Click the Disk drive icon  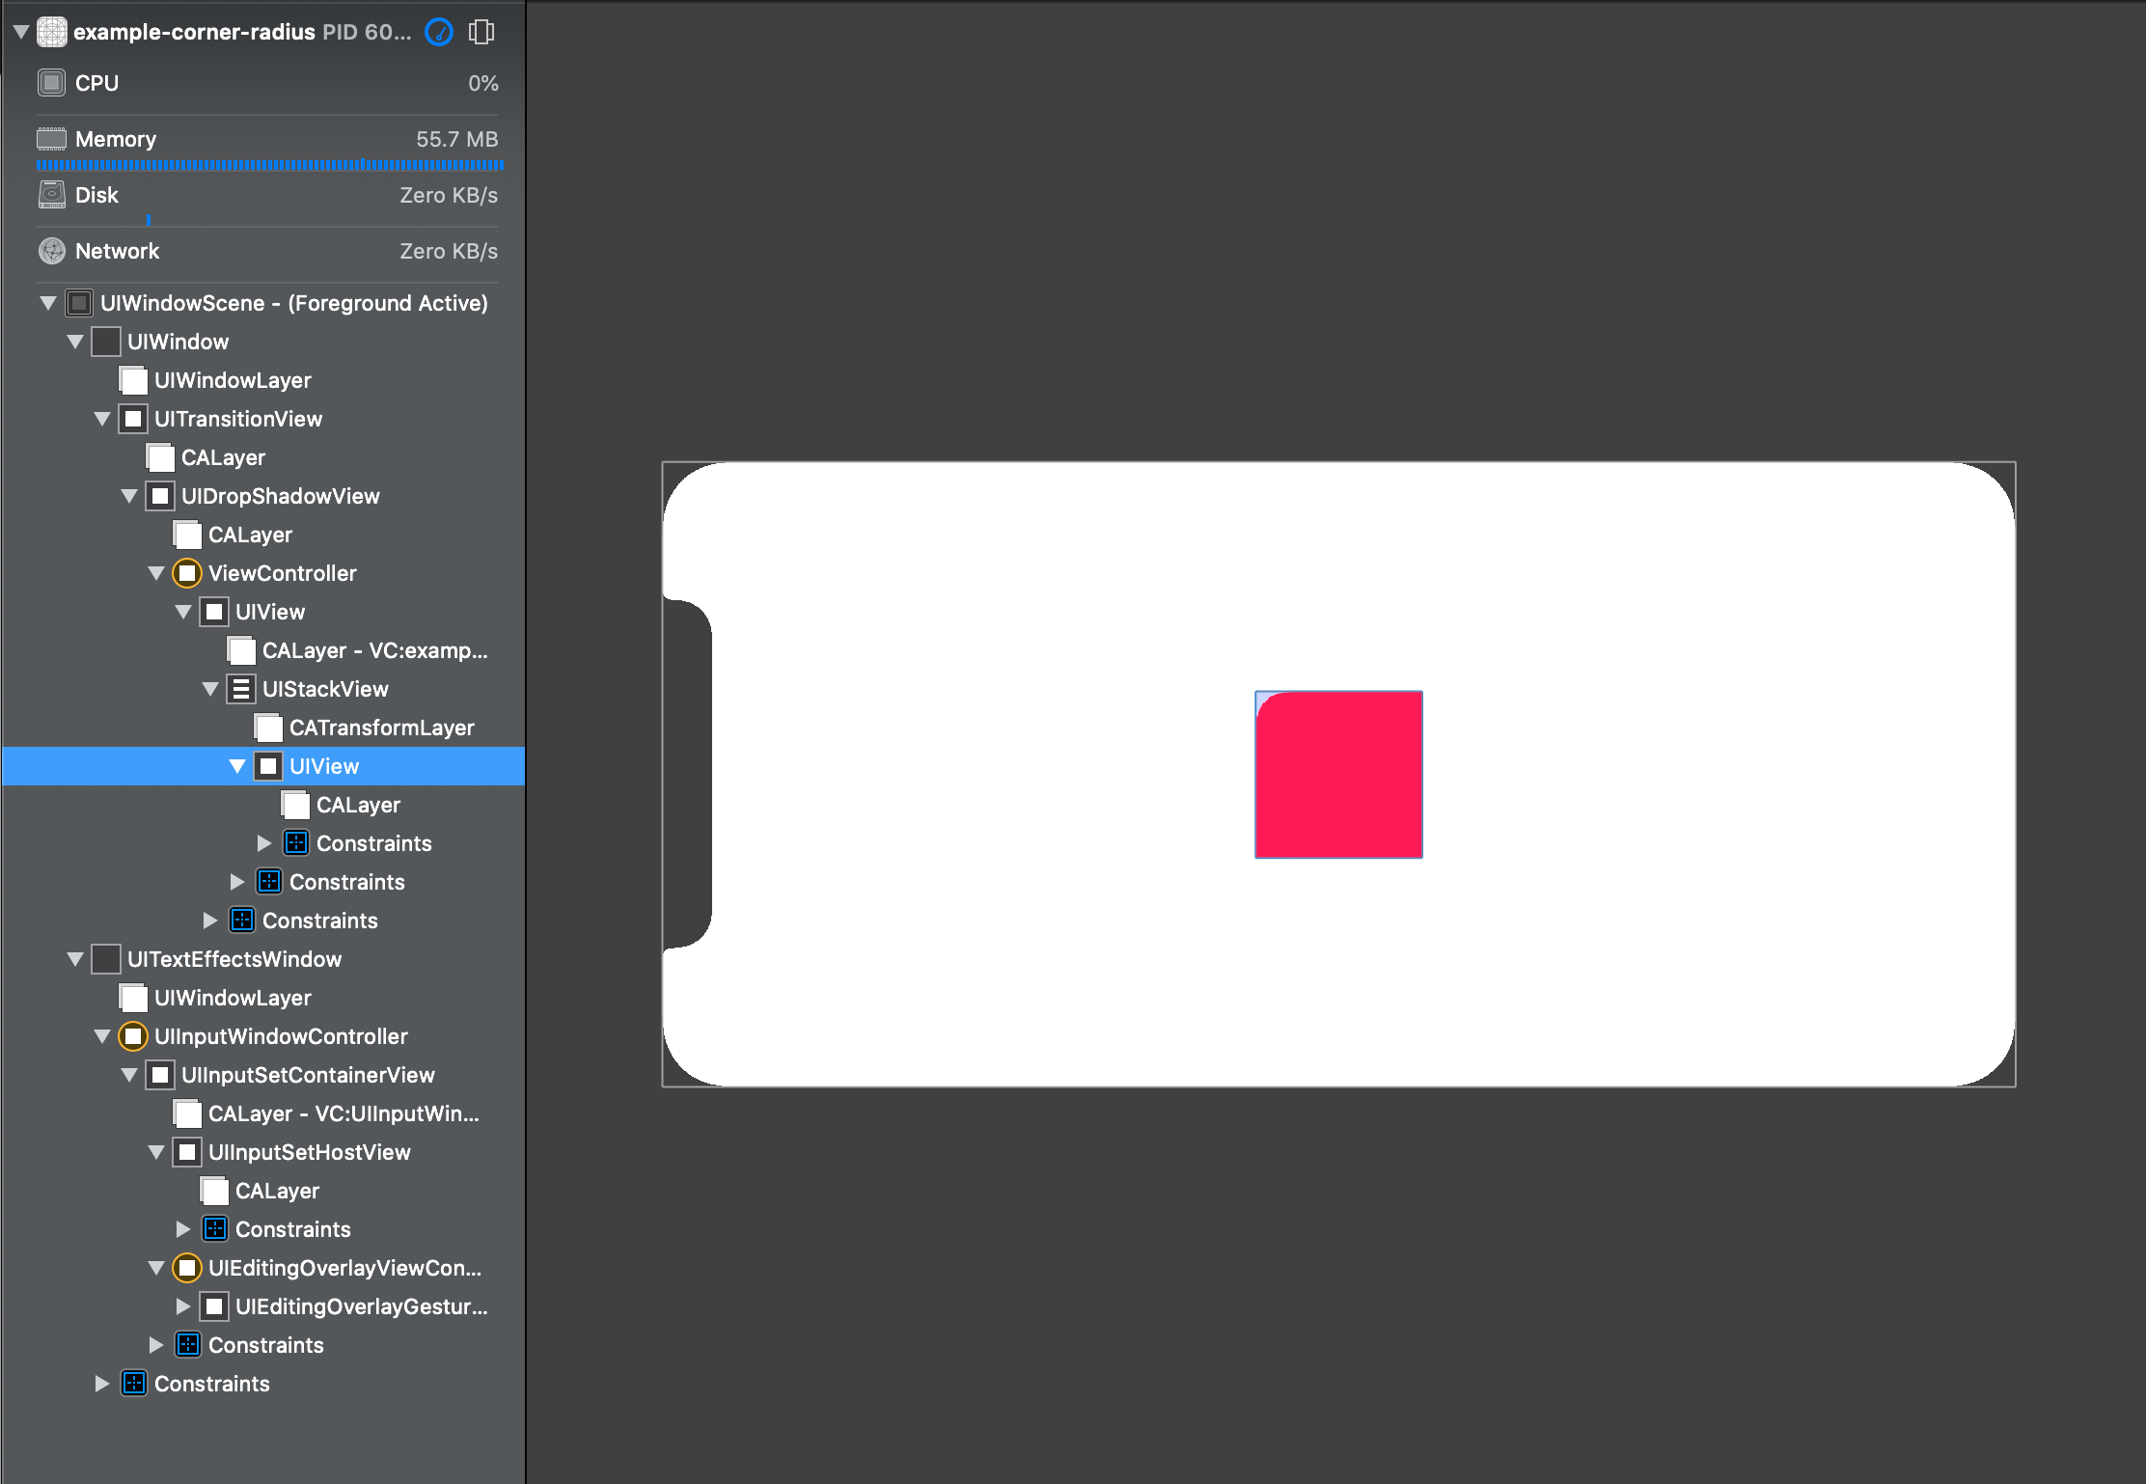point(51,195)
